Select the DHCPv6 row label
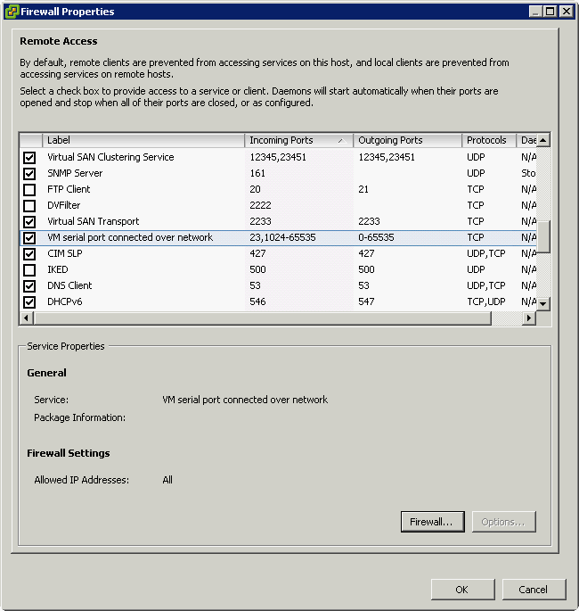This screenshot has width=579, height=611. tap(65, 301)
